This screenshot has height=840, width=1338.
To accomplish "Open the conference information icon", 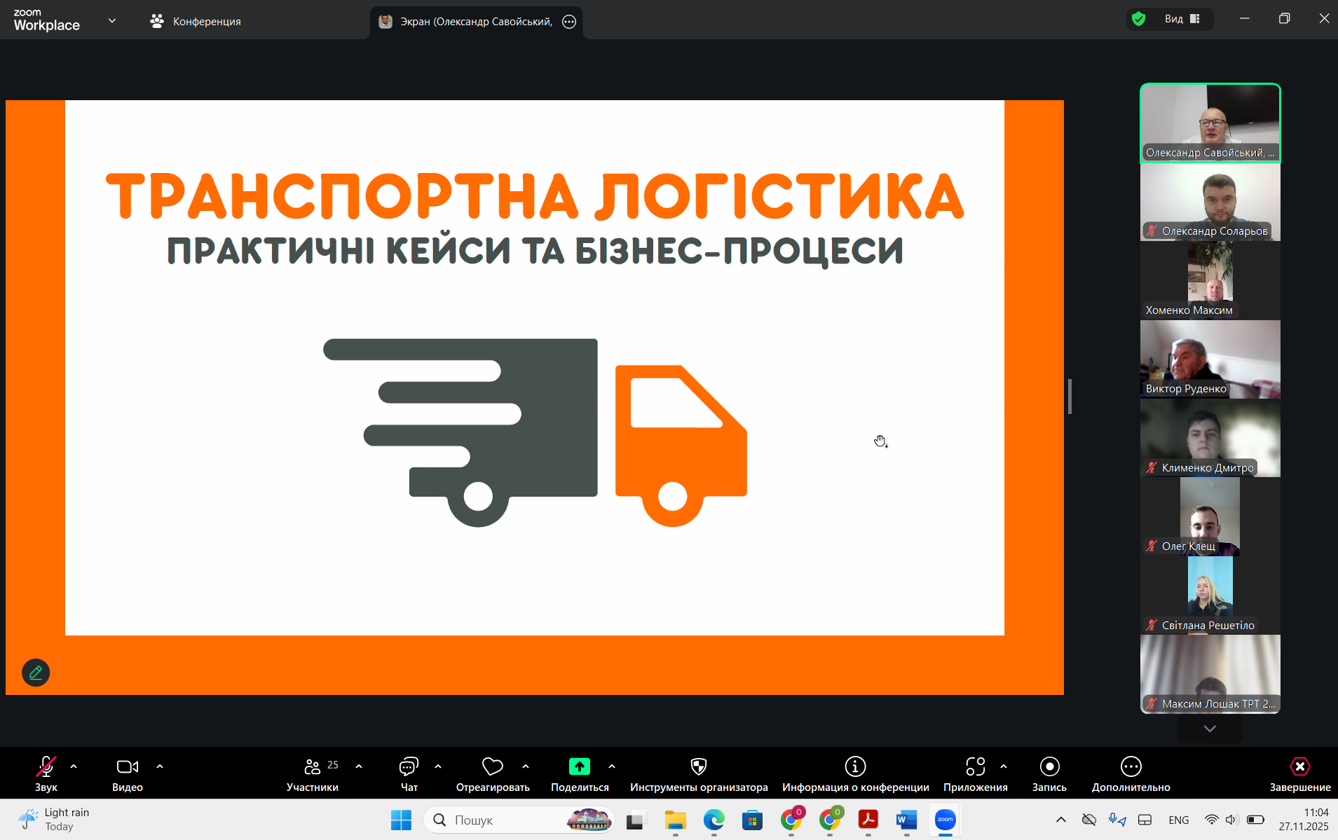I will (855, 767).
